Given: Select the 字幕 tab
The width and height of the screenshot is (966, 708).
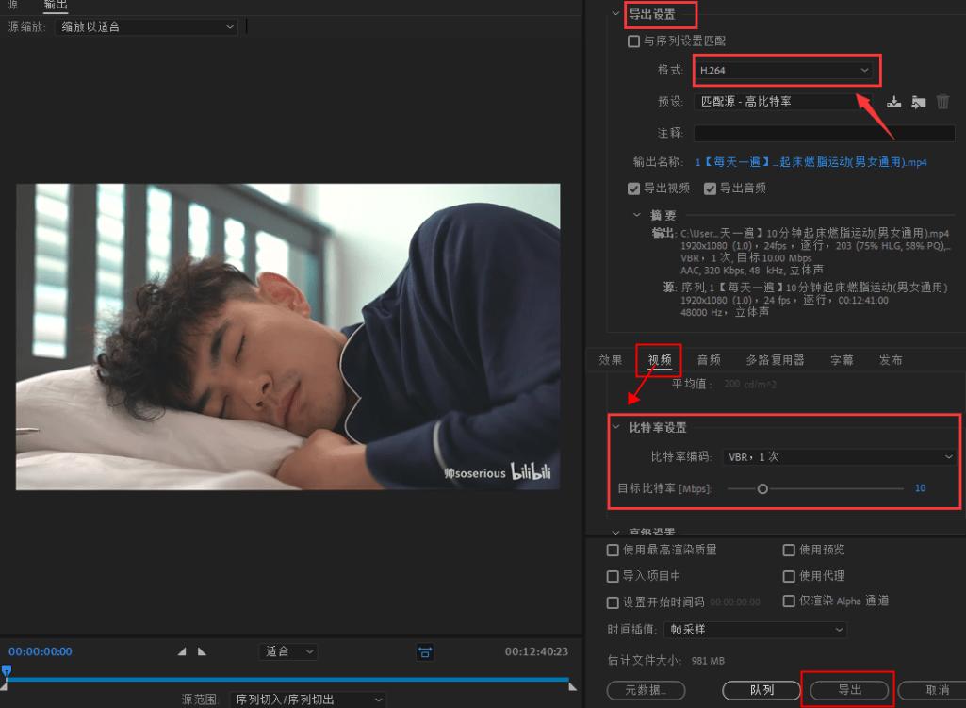Looking at the screenshot, I should (x=842, y=359).
